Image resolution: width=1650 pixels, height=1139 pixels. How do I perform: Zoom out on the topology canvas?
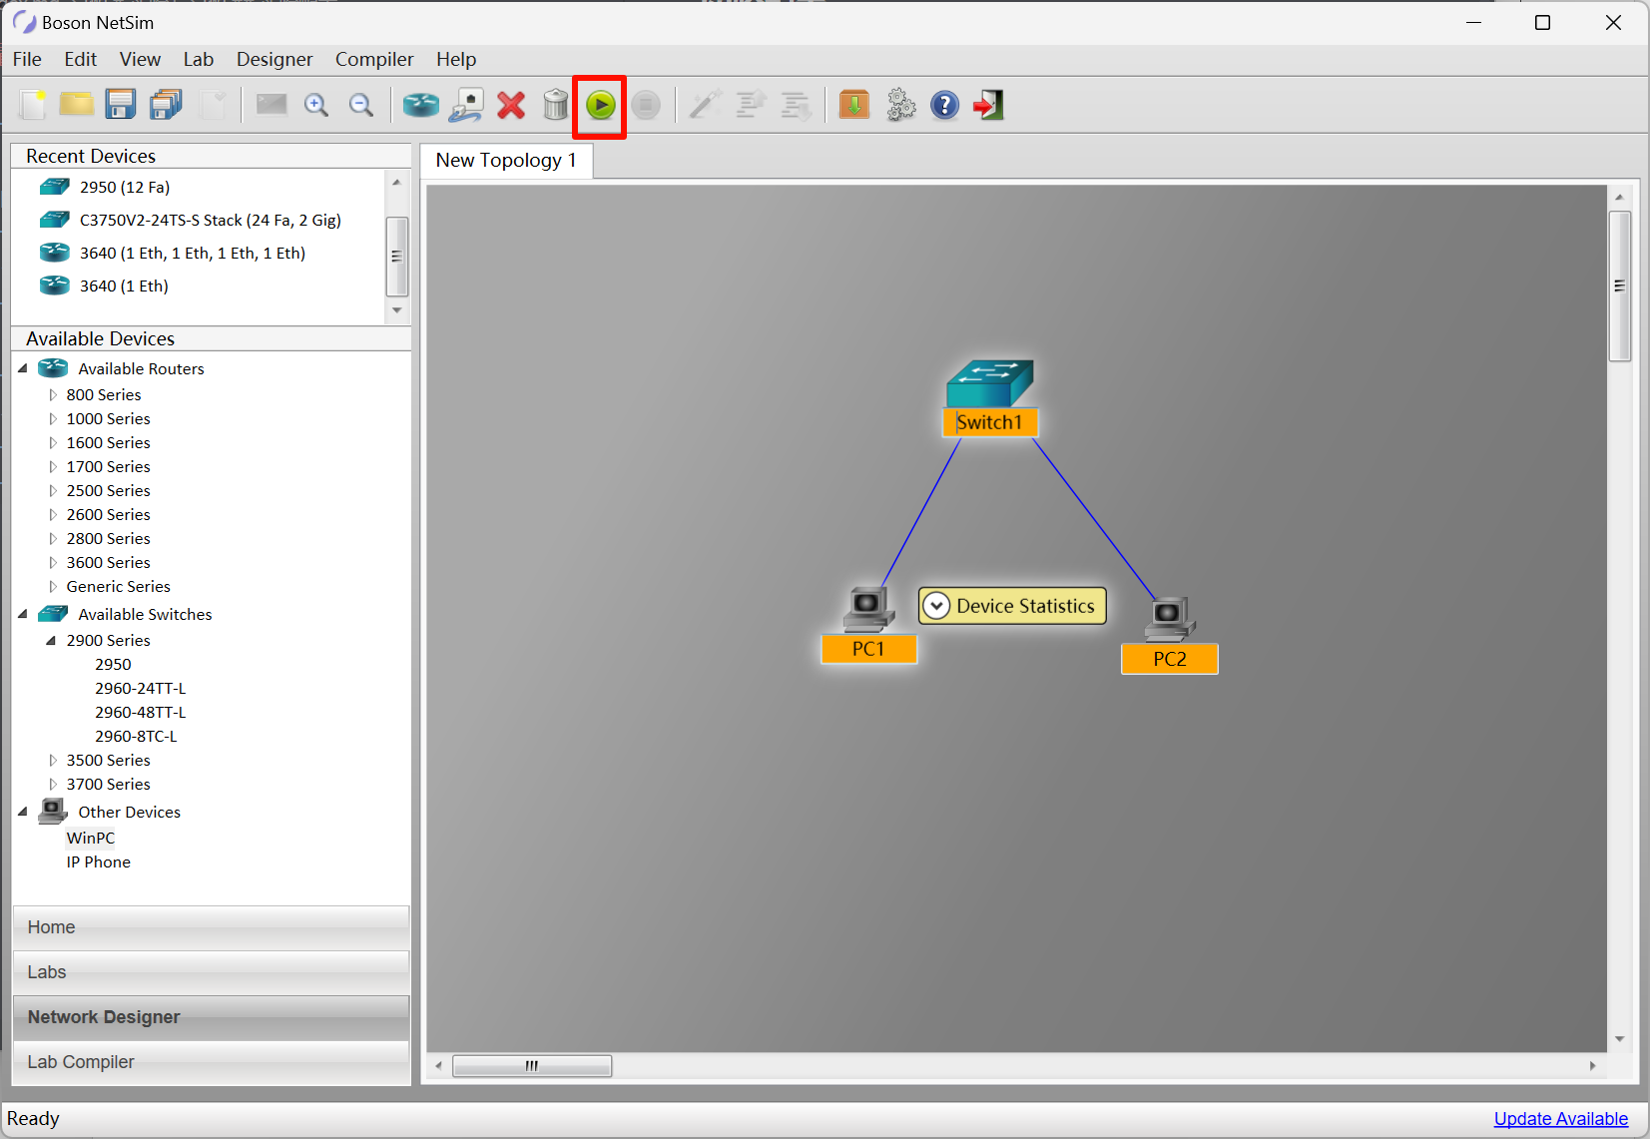tap(361, 104)
